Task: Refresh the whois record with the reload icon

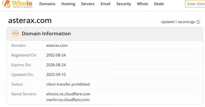Action: click(x=198, y=22)
